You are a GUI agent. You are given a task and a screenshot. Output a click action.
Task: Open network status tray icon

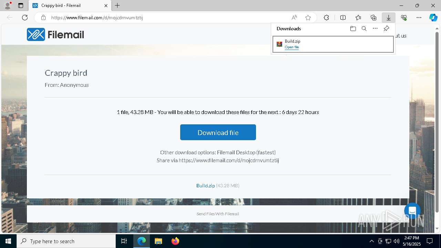388,241
